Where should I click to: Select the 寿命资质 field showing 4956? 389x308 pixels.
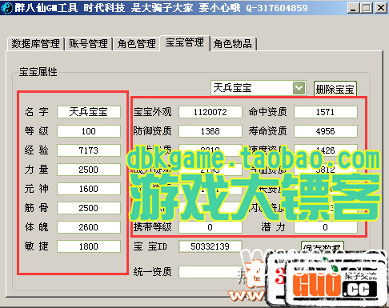[326, 131]
